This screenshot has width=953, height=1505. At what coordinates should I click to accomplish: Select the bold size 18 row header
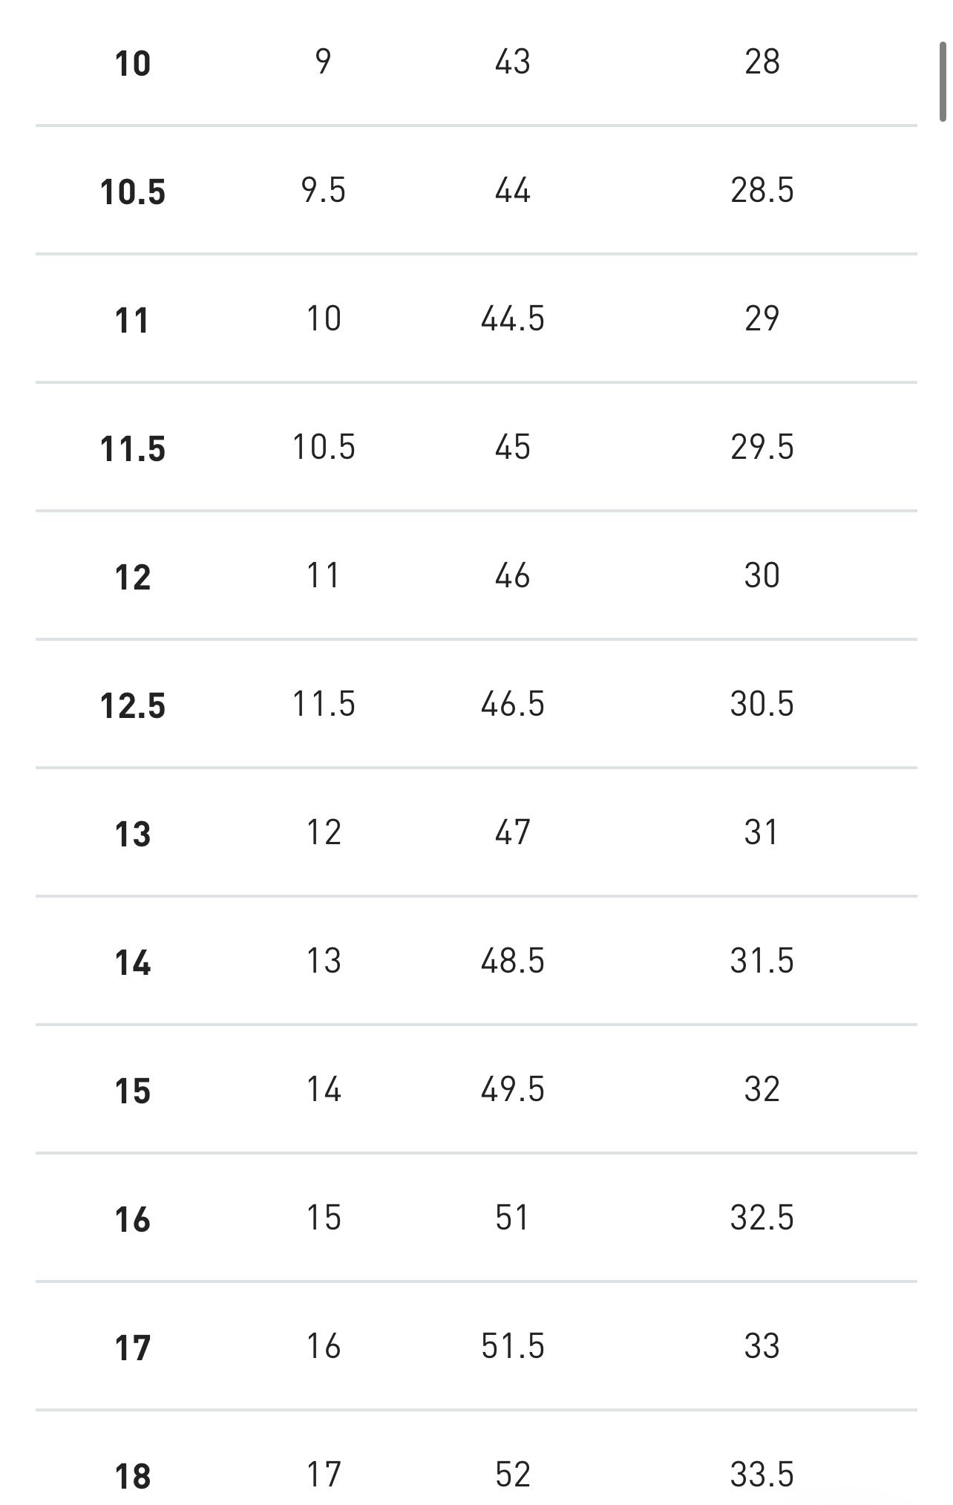(x=133, y=1476)
